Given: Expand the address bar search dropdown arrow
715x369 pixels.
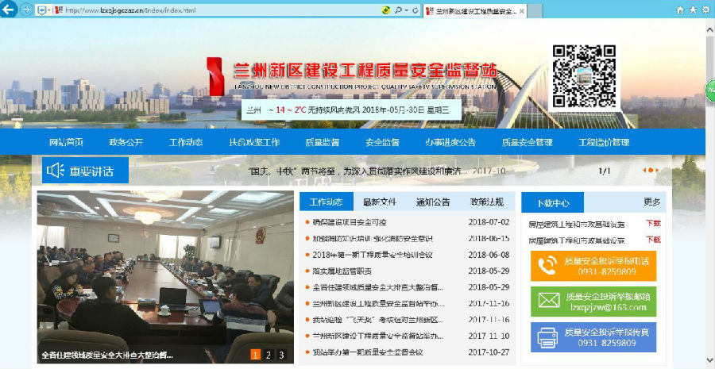Looking at the screenshot, I should click(x=407, y=10).
